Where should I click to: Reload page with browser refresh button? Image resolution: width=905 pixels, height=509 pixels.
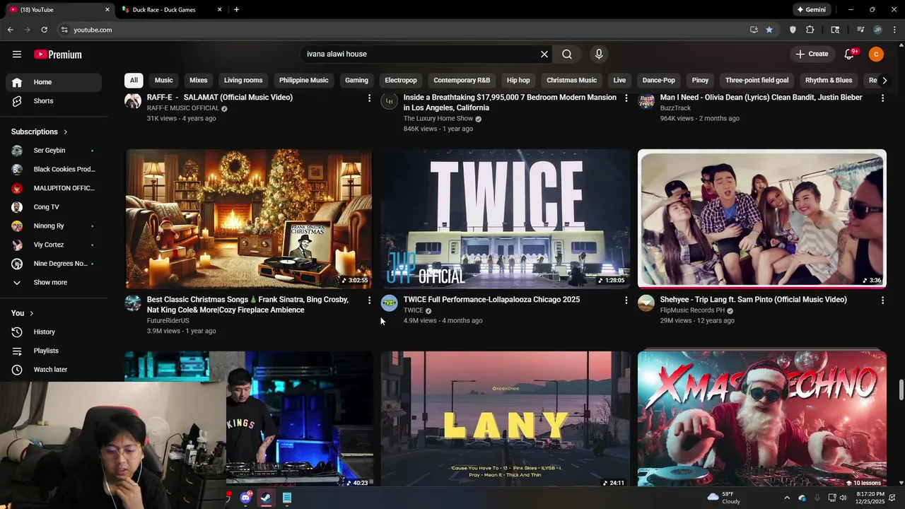[x=44, y=30]
